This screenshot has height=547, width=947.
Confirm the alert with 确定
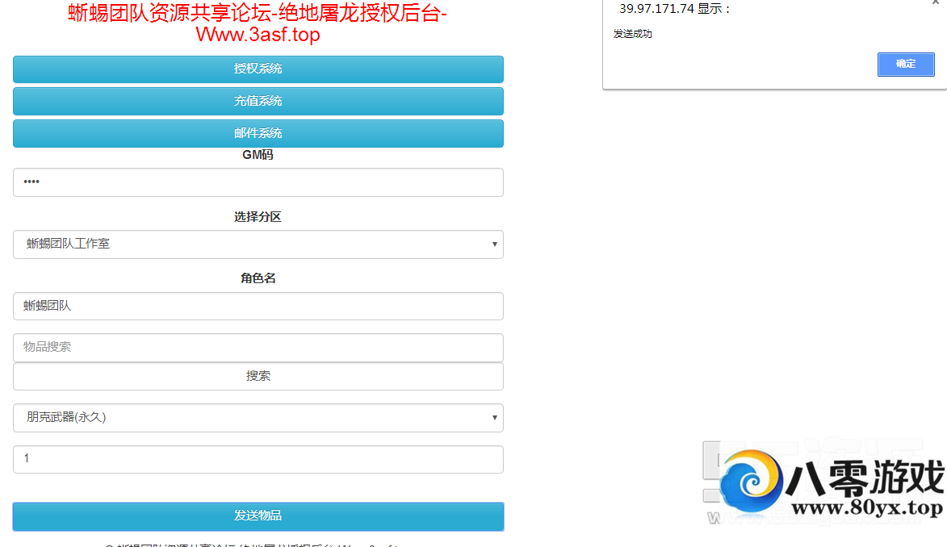906,64
